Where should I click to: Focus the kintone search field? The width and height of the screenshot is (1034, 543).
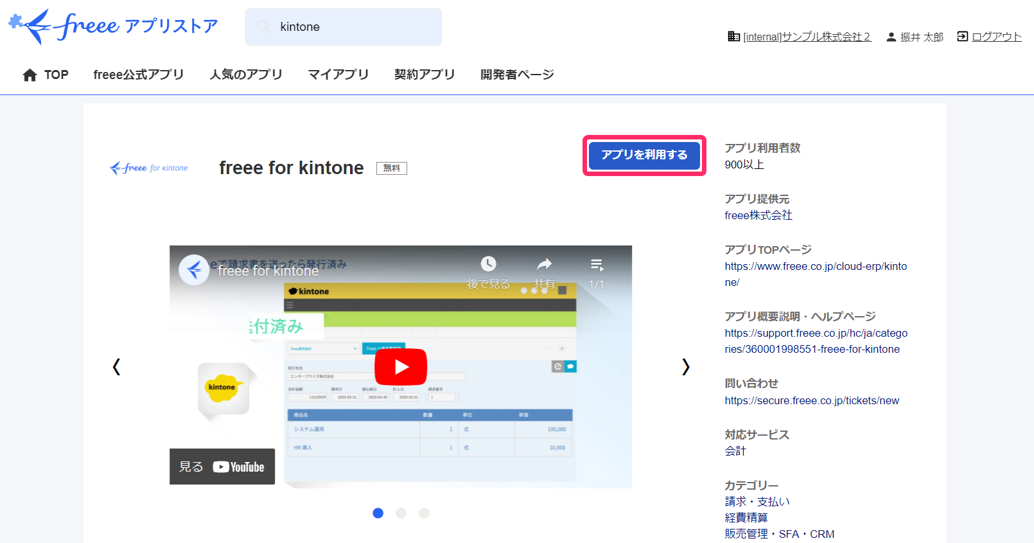pos(344,27)
